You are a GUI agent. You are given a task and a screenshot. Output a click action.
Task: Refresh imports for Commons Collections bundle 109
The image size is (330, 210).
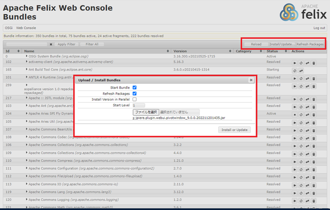tap(301, 154)
